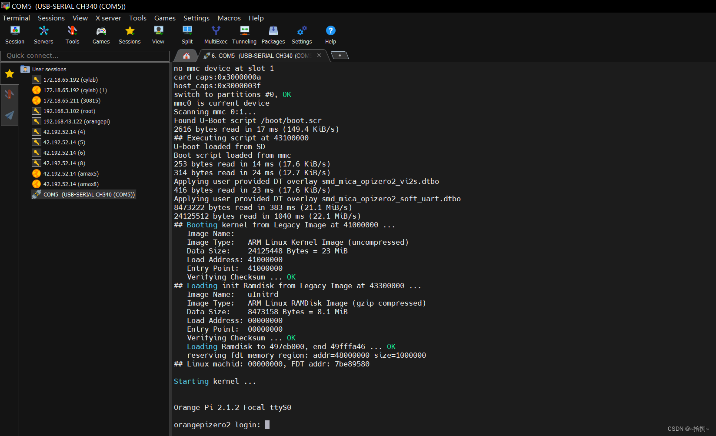Launch the MultiExec toolbar icon
The image size is (716, 436).
click(216, 35)
